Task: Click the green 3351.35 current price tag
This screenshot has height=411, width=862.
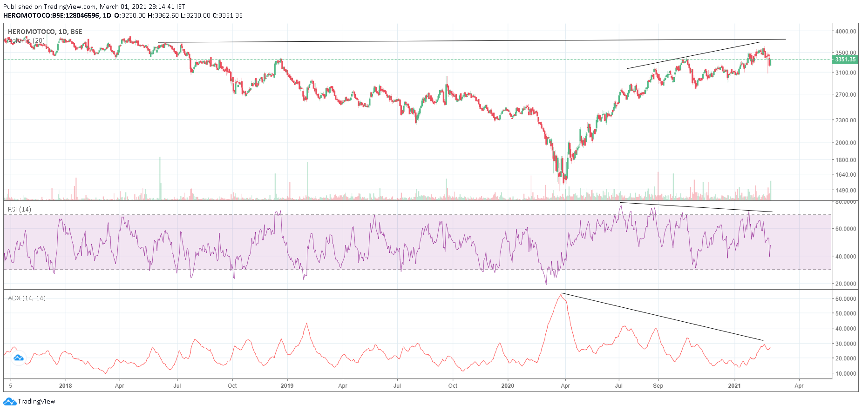Action: (845, 60)
